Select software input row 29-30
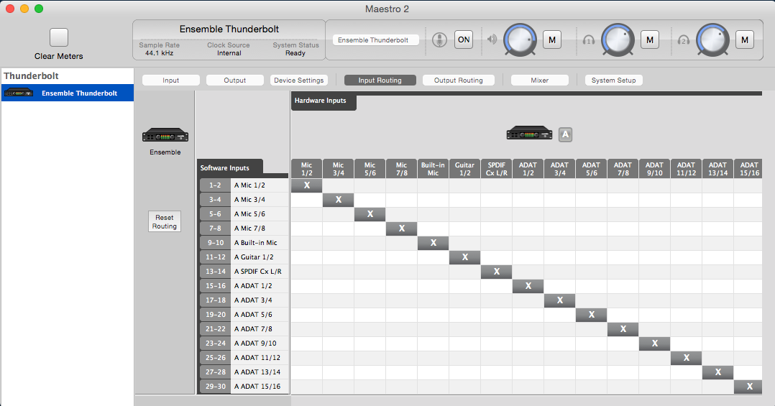775x406 pixels. (215, 387)
